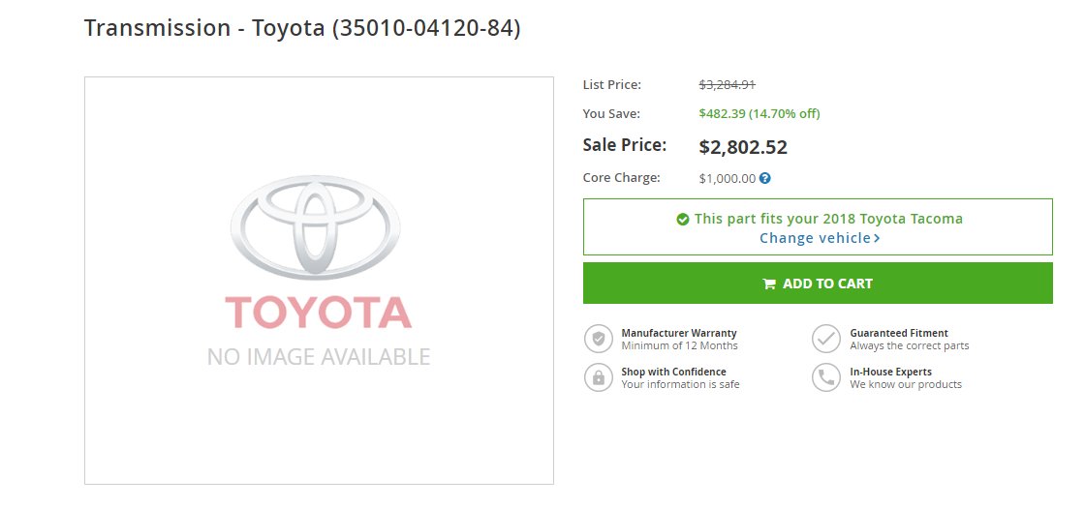Click the padlock Shop with Confidence icon
This screenshot has width=1085, height=508.
599,377
